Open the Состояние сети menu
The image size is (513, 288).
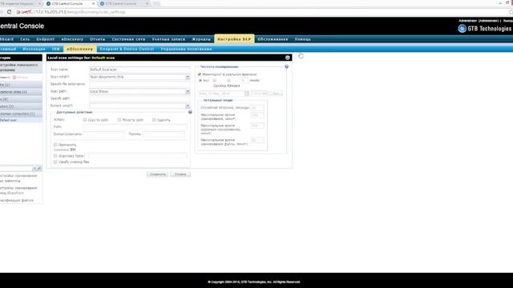point(128,39)
